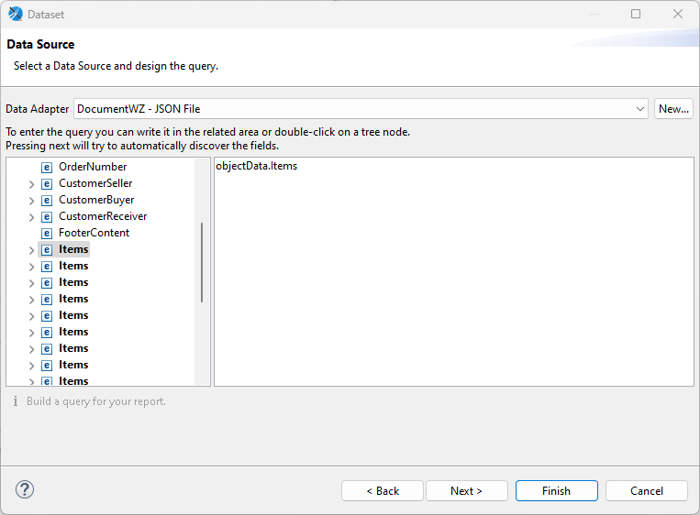Expand the CustomerSeller tree node

[32, 184]
